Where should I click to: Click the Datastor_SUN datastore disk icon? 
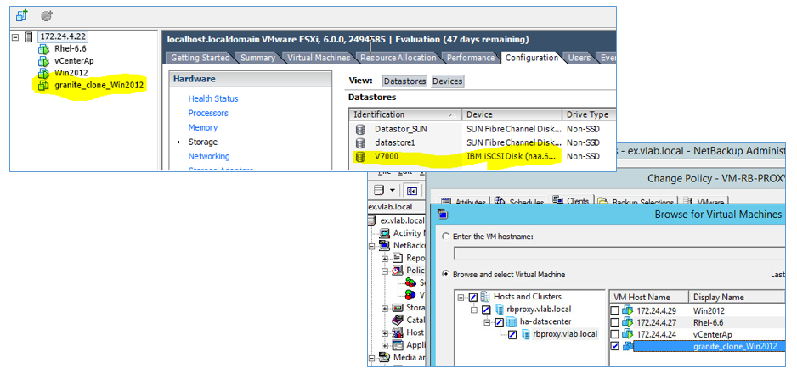[360, 130]
